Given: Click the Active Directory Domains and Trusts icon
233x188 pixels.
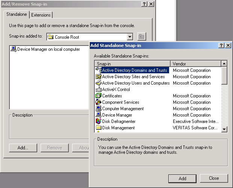Looking at the screenshot, I should (x=98, y=70).
